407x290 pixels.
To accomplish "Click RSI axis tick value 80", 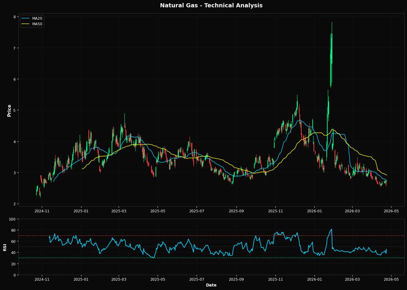I will pos(14,230).
